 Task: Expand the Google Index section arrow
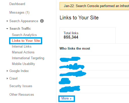pos(7,71)
